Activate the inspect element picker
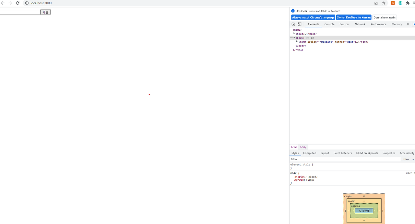Viewport: 415px width, 224px height. [293, 24]
